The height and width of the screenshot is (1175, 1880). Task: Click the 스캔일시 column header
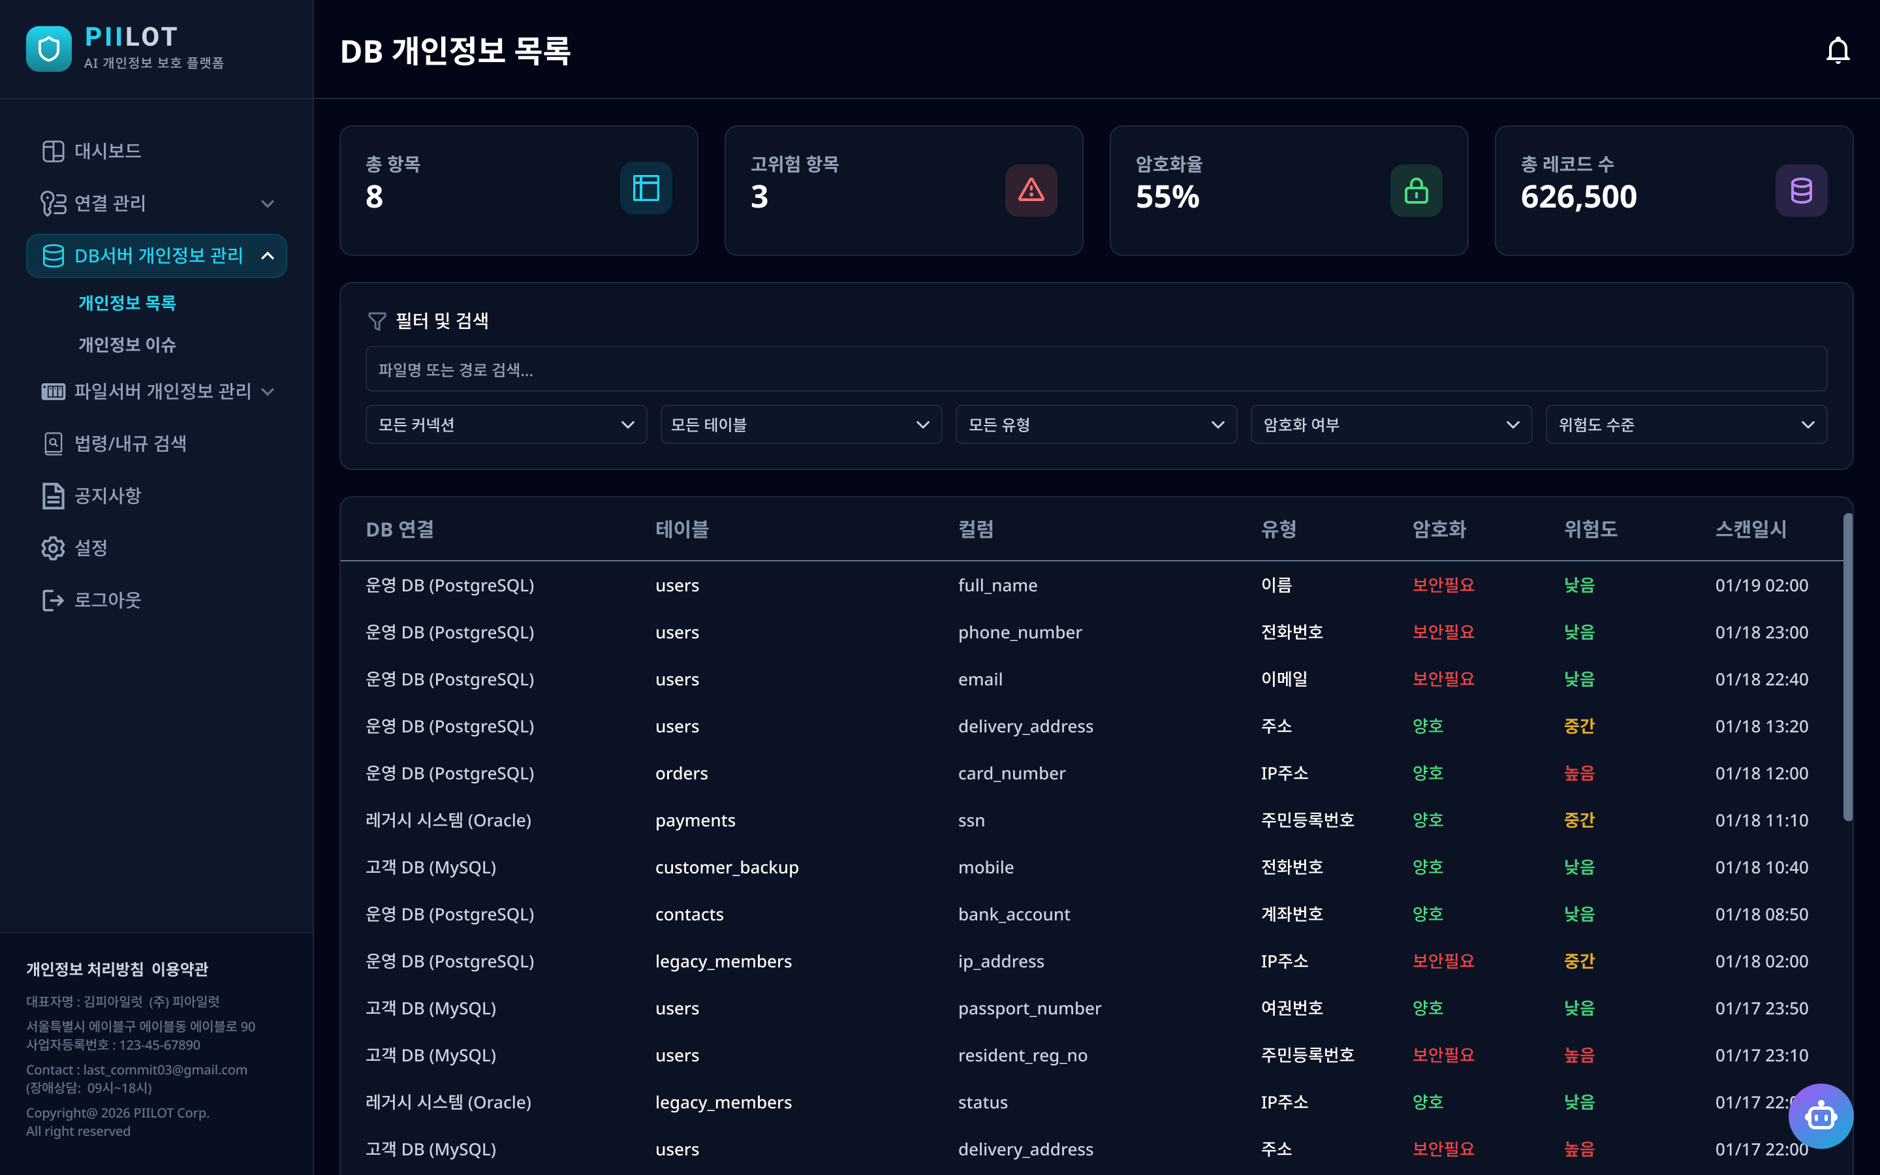point(1751,529)
